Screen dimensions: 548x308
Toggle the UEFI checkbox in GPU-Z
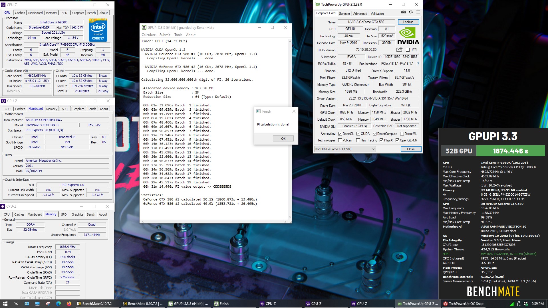[x=408, y=50]
